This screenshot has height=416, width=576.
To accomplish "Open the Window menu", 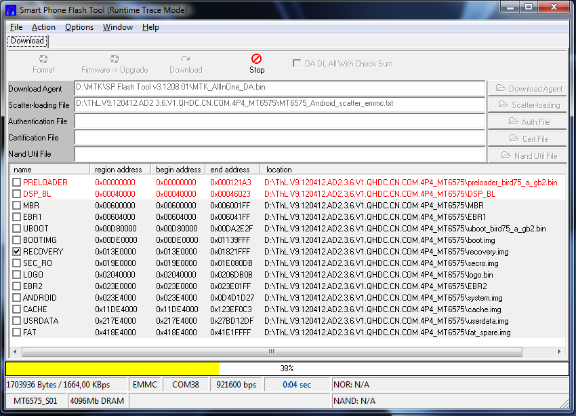I will (117, 27).
